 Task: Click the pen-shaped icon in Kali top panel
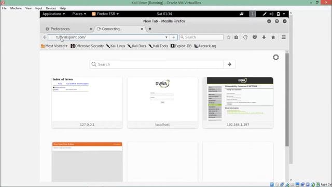pos(265,14)
